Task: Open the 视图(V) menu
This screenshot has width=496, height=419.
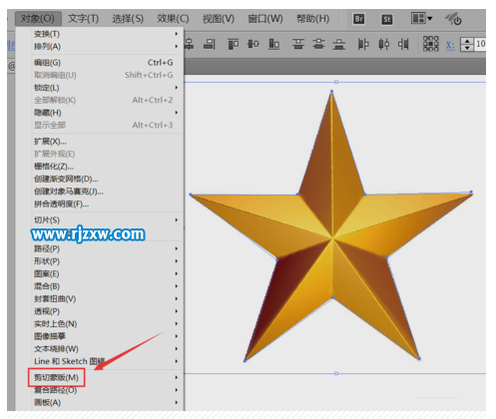Action: tap(219, 19)
